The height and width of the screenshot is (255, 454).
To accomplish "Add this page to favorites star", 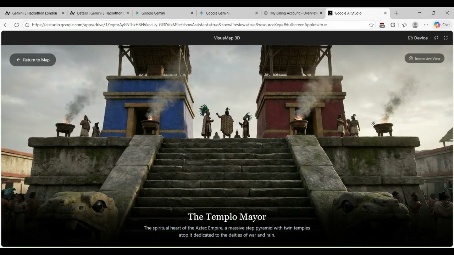I will click(371, 25).
